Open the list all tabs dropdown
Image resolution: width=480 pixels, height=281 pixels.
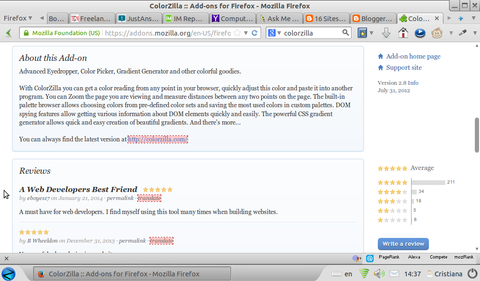(x=473, y=18)
